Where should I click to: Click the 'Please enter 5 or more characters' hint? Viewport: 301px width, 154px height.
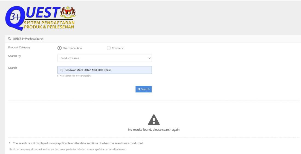[x=75, y=76]
